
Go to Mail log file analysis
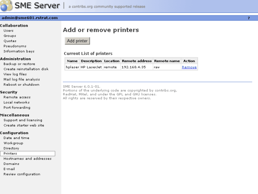tap(22, 79)
